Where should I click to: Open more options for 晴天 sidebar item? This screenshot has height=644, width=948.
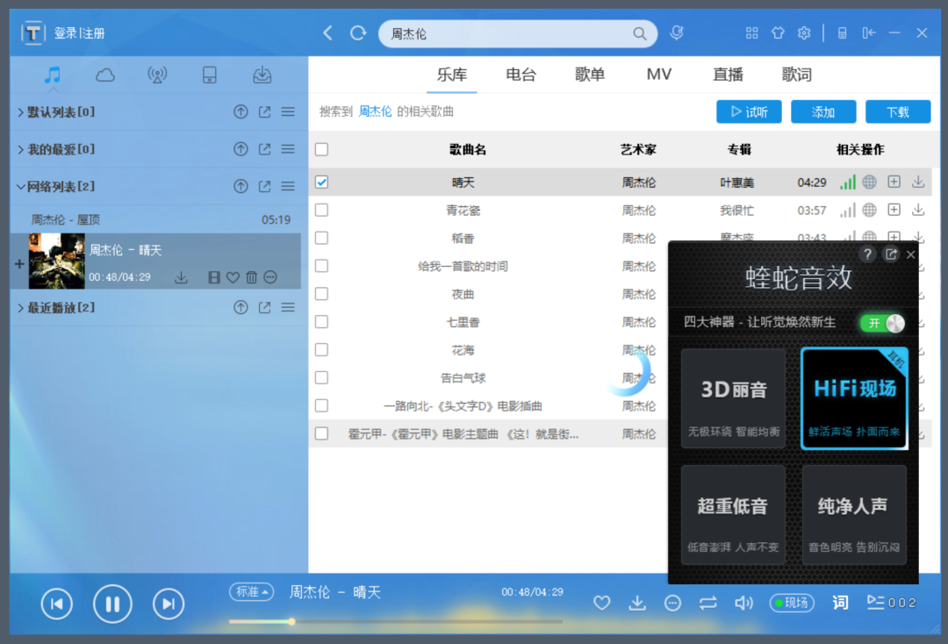[270, 277]
